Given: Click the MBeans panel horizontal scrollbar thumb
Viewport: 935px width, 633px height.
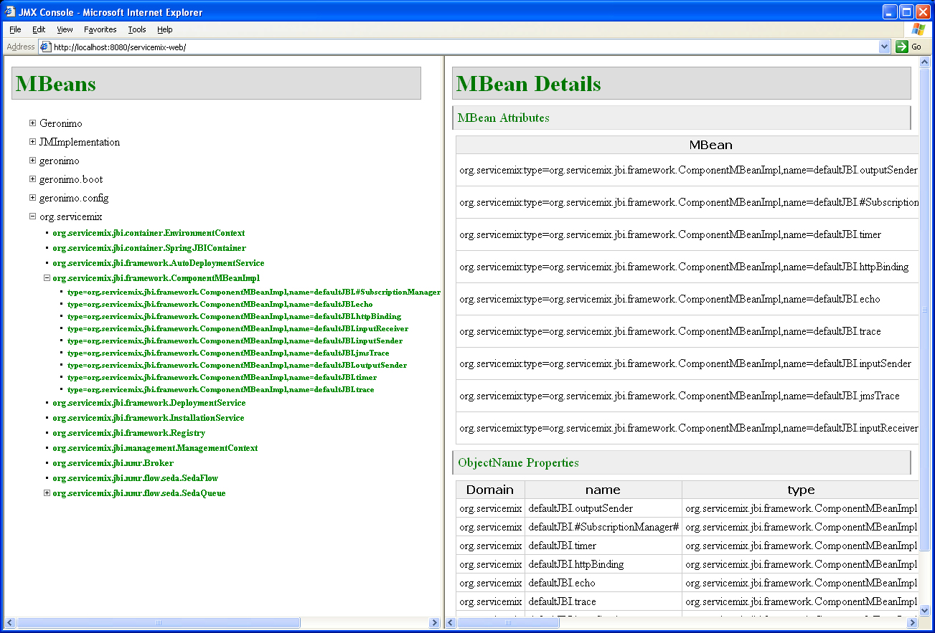Looking at the screenshot, I should [158, 623].
